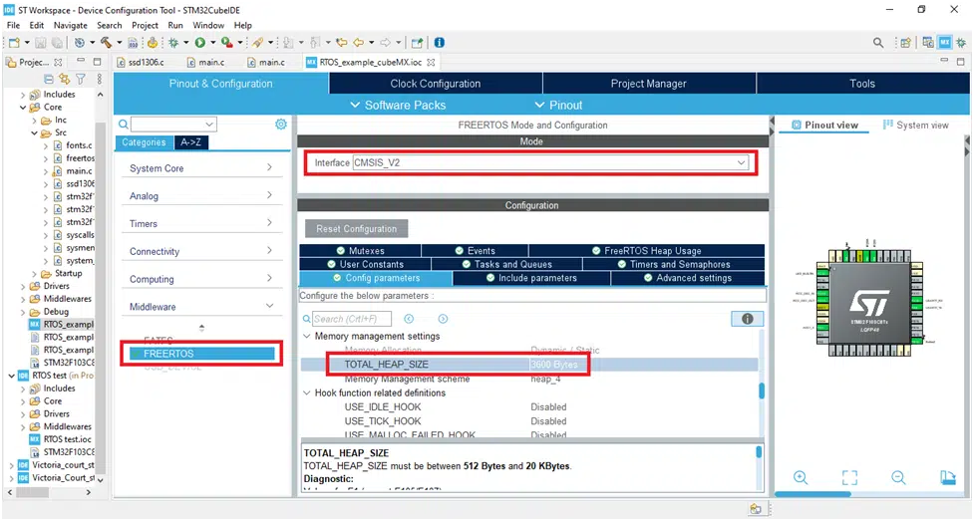Open the gear settings beside category search

pyautogui.click(x=281, y=125)
